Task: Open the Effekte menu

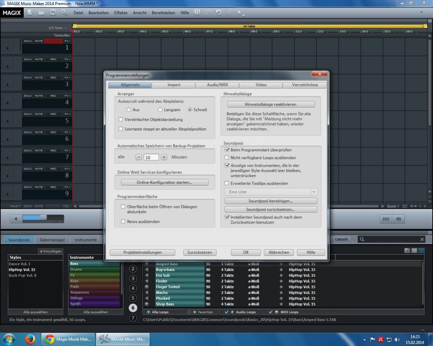Action: click(x=121, y=13)
